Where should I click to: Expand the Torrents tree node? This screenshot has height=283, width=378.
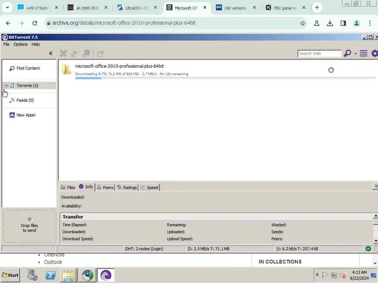7,85
